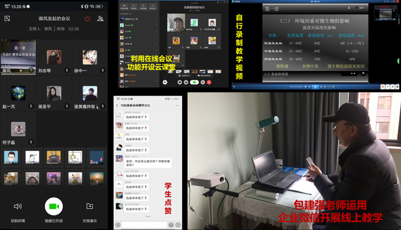Toggle the desktop meeting green camera switch
401x230 pixels.
tap(194, 82)
